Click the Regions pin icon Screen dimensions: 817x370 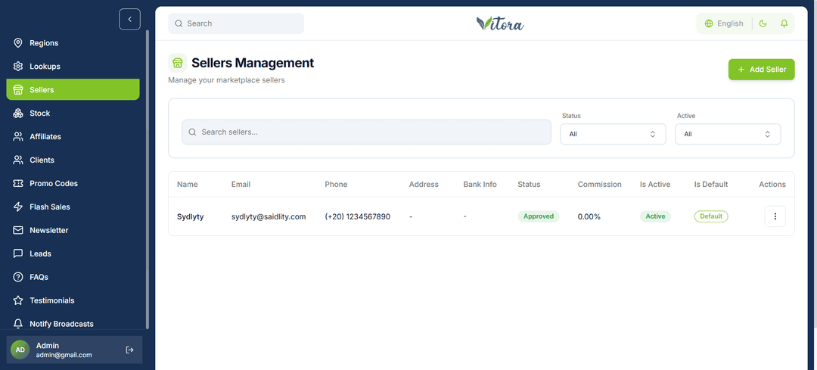[18, 42]
